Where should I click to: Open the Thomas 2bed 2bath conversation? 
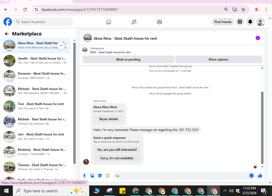click(36, 167)
